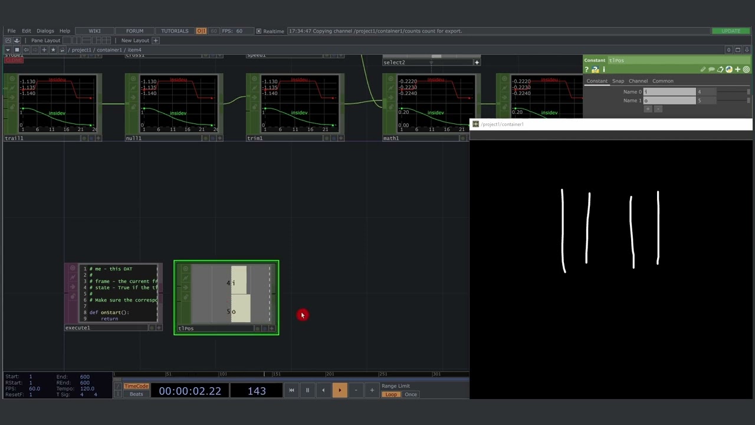Open the Dialogs menu
This screenshot has height=425, width=755.
pos(45,31)
